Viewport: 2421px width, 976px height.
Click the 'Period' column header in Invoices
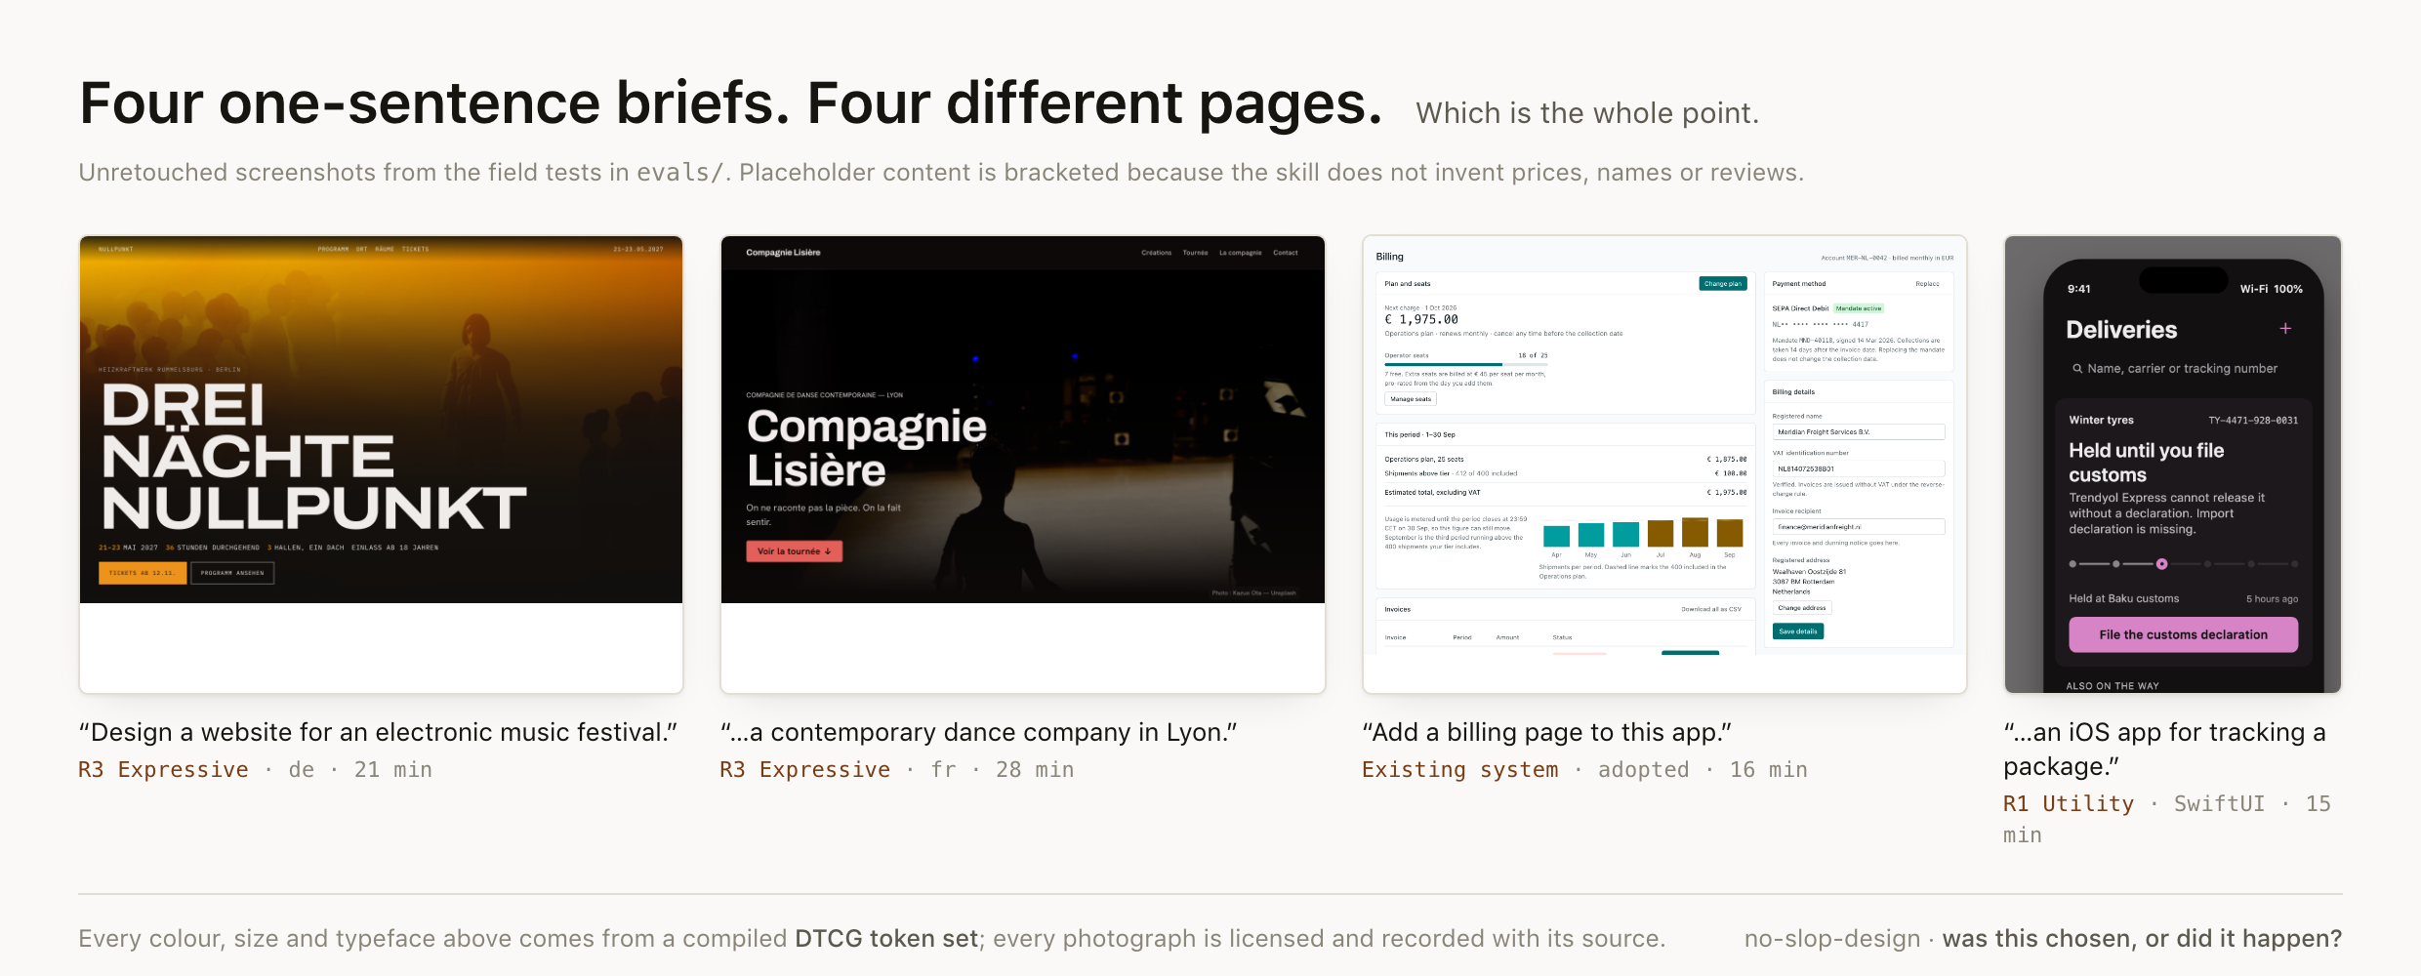1461,637
